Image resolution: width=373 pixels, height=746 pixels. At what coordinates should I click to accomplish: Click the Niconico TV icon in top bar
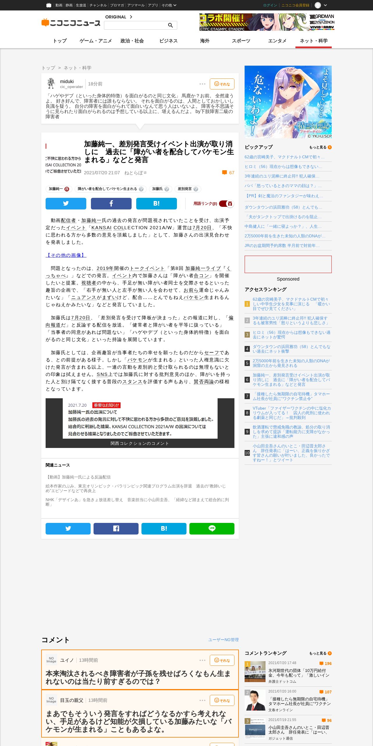[x=49, y=5]
